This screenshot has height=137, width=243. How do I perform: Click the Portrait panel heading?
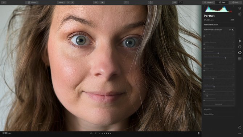coord(209,16)
